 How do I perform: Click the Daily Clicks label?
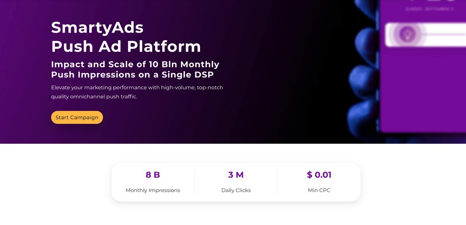pos(236,190)
